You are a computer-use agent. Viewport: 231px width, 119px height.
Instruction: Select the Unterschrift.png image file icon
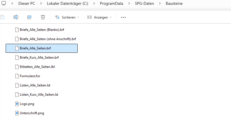click(17, 113)
